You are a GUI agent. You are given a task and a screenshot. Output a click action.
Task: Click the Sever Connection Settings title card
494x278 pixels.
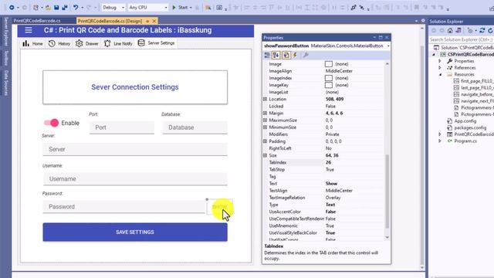135,87
